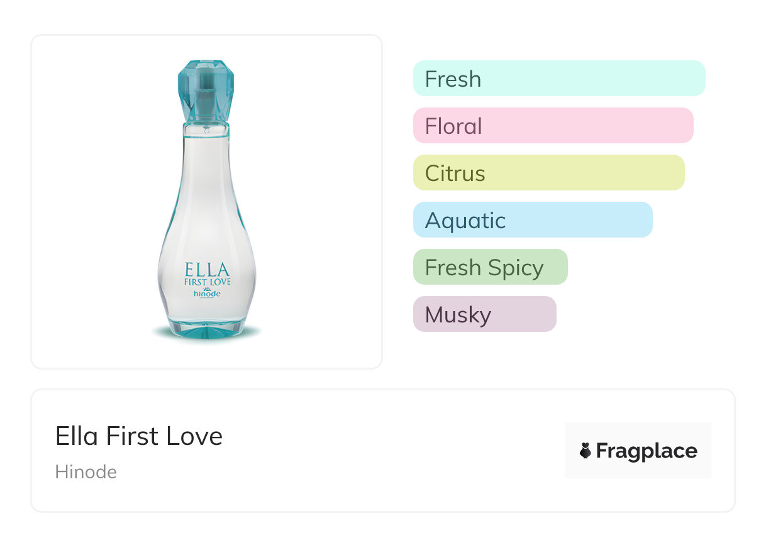
Task: Select the pink Floral accord bar
Action: pyautogui.click(x=553, y=126)
